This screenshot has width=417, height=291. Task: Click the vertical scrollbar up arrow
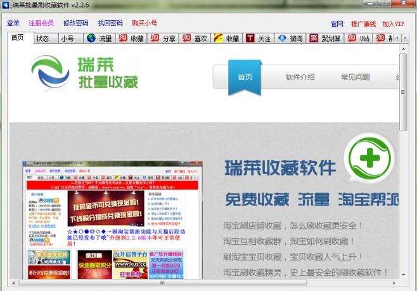[x=403, y=49]
